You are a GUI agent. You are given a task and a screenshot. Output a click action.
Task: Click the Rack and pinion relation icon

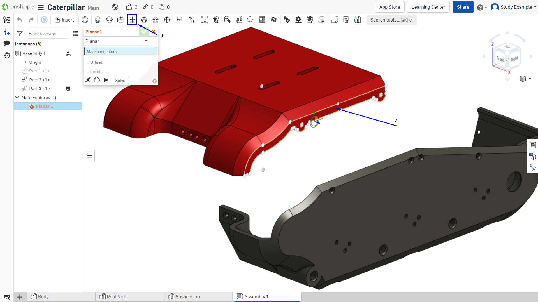[298, 20]
